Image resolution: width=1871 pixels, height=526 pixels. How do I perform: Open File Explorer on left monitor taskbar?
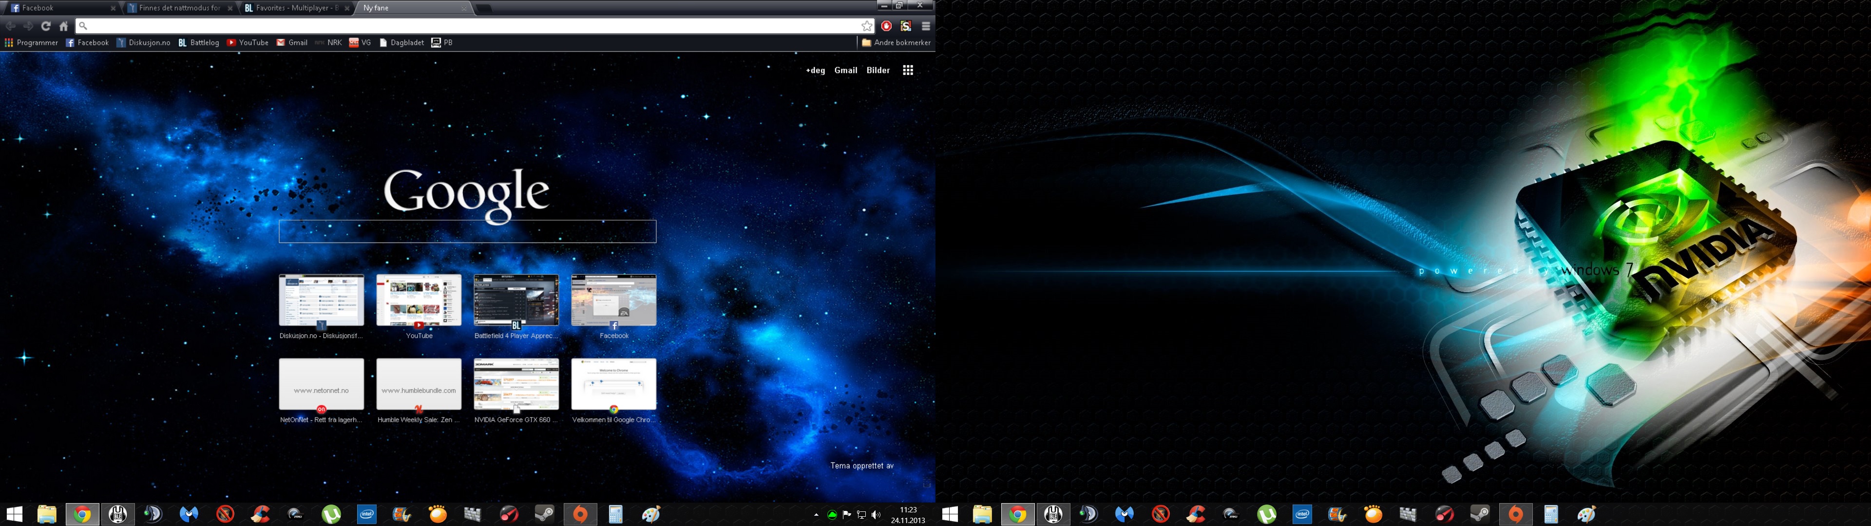tap(46, 514)
